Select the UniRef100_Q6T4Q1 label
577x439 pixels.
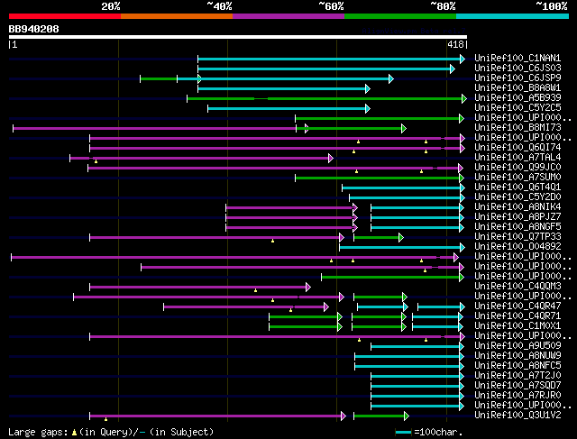(x=517, y=187)
